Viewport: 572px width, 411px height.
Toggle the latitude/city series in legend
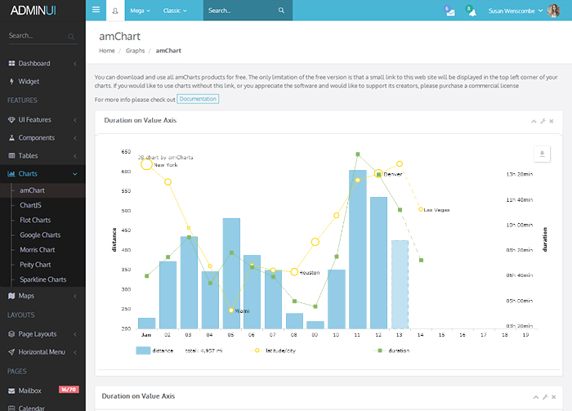click(257, 350)
